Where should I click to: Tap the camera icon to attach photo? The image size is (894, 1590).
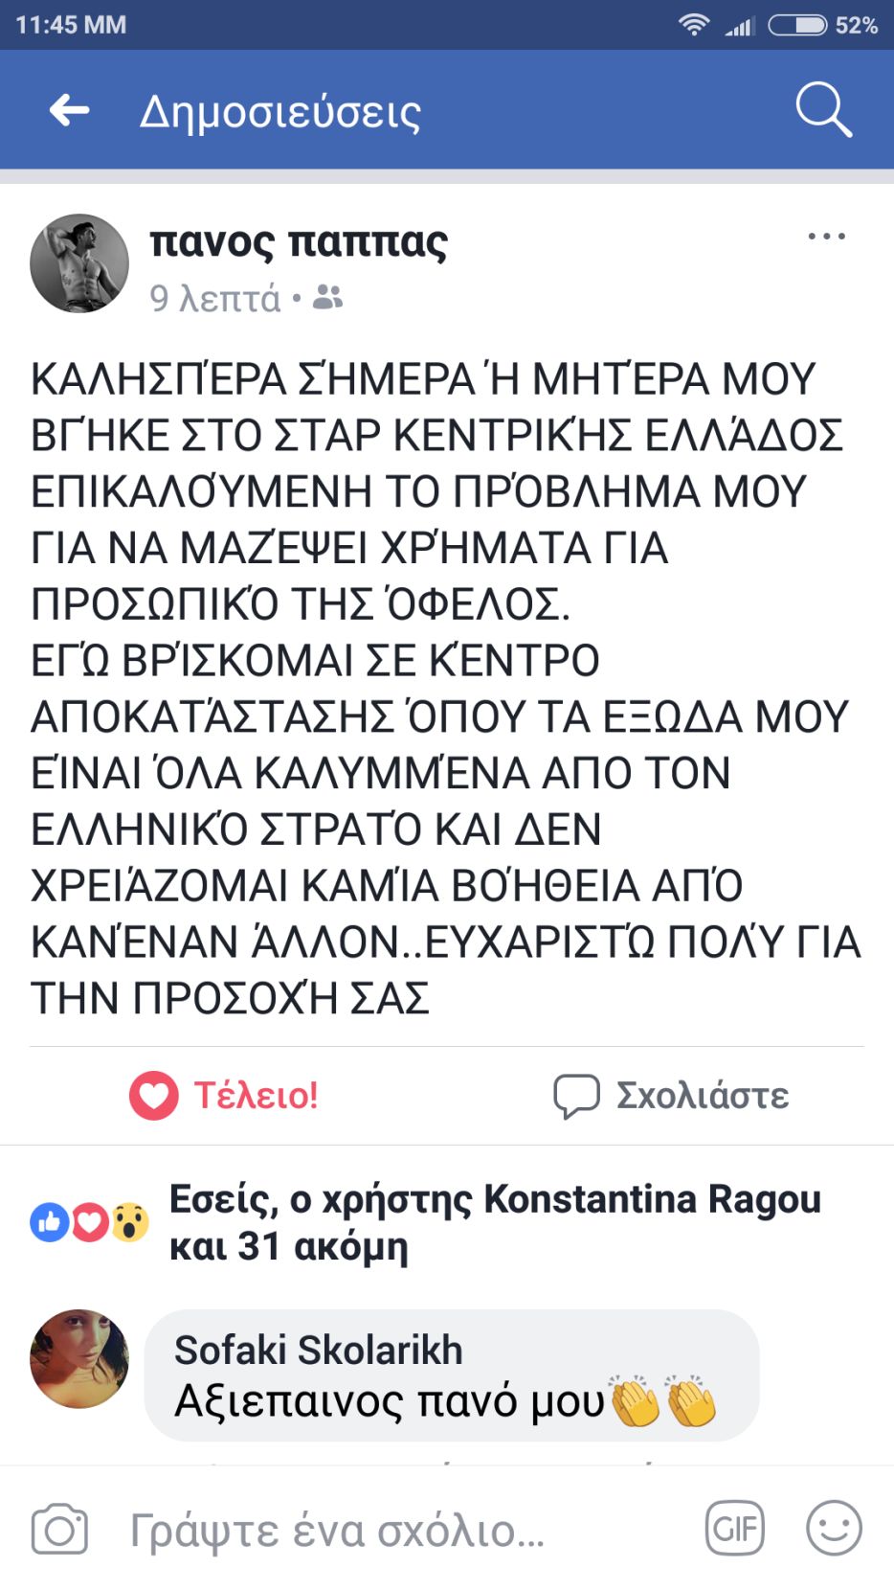tap(59, 1530)
